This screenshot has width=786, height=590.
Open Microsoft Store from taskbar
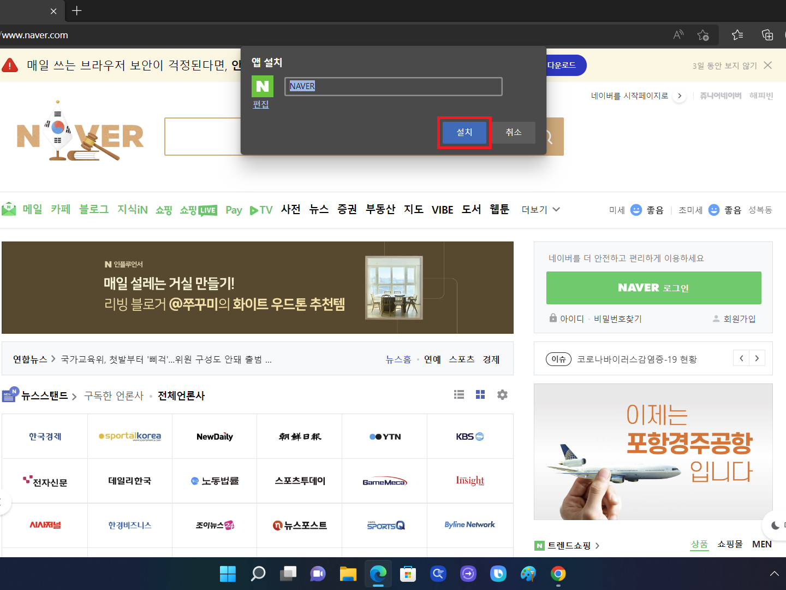pyautogui.click(x=408, y=574)
